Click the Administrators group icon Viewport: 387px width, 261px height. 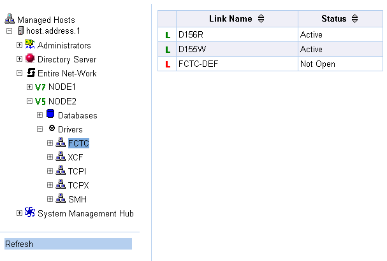tap(30, 45)
